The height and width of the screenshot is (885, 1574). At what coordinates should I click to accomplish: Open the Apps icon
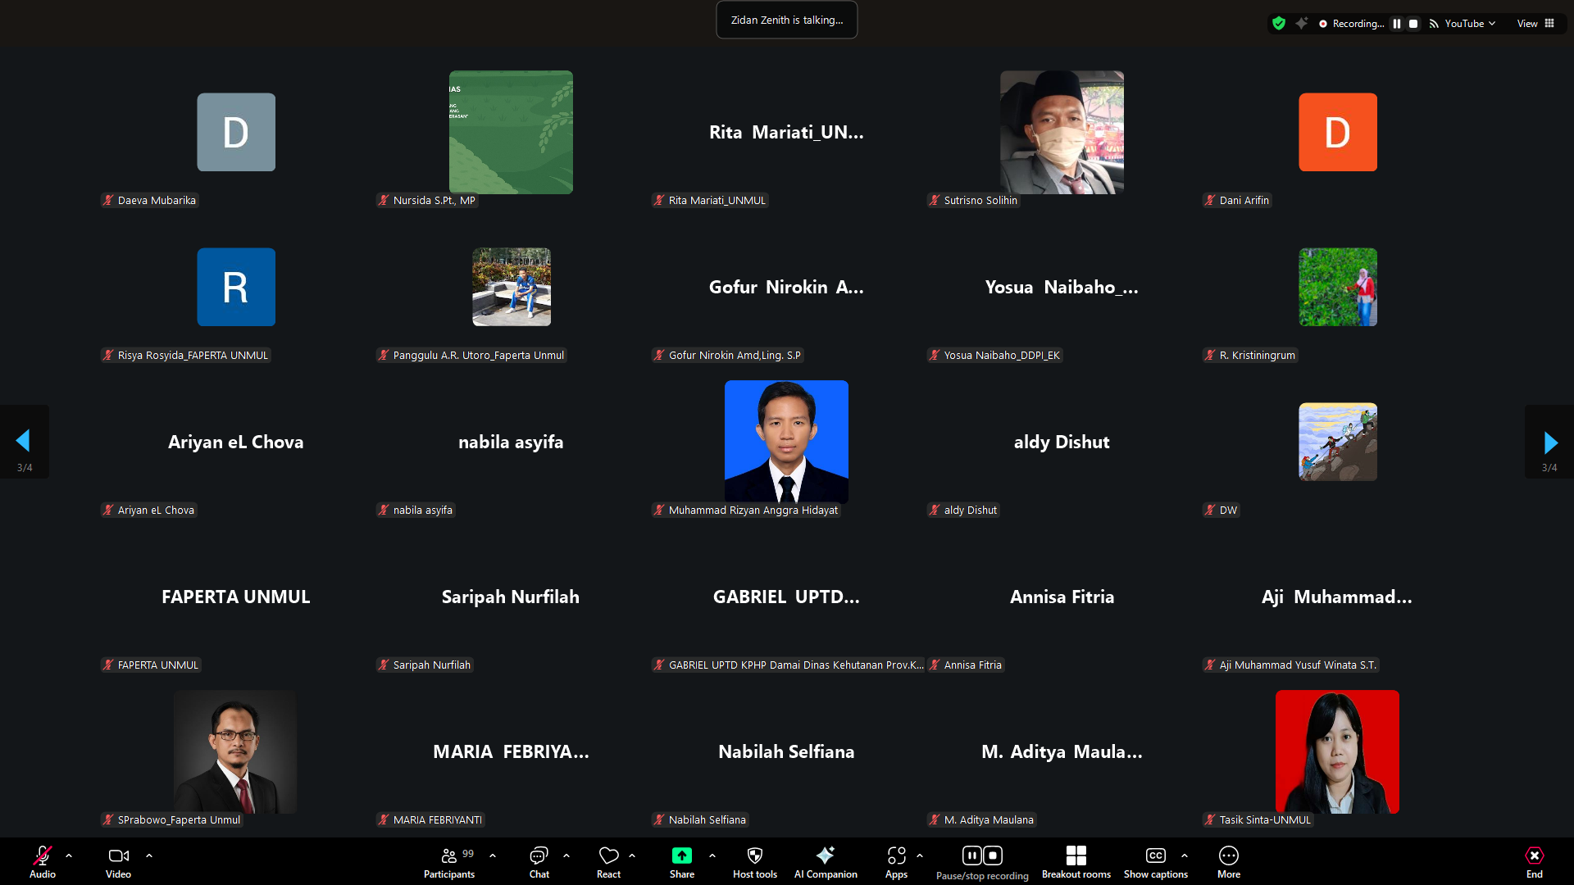896,861
